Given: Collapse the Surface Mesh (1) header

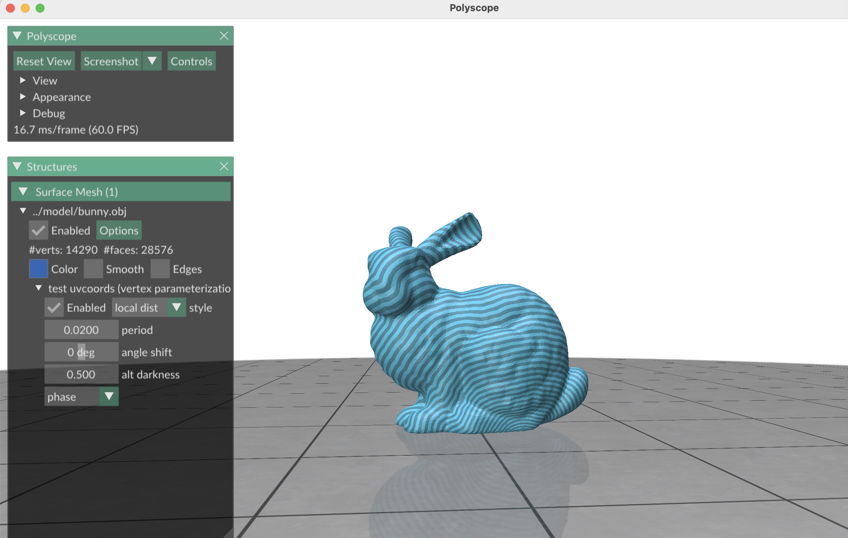Looking at the screenshot, I should pos(121,192).
